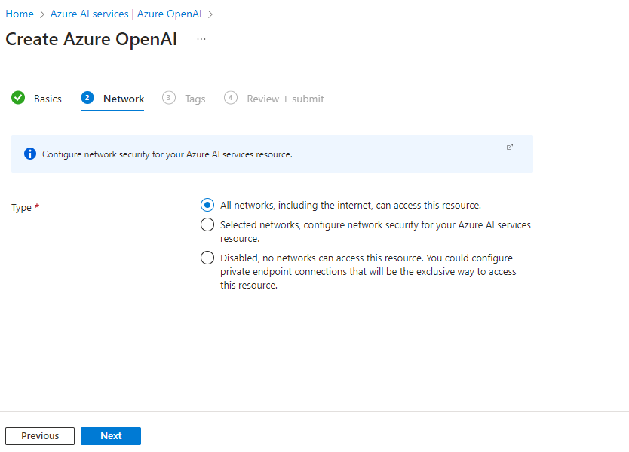Click breadcrumb chevron after Azure OpenAI
Screen dimensions: 629x452
coord(210,14)
